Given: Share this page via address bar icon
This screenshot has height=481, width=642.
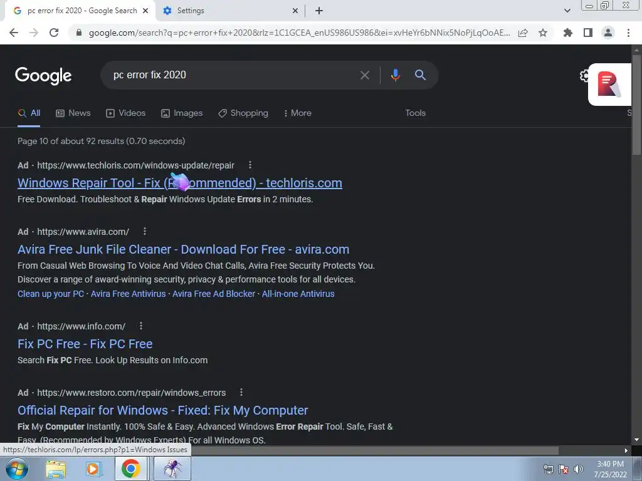Looking at the screenshot, I should coord(523,33).
